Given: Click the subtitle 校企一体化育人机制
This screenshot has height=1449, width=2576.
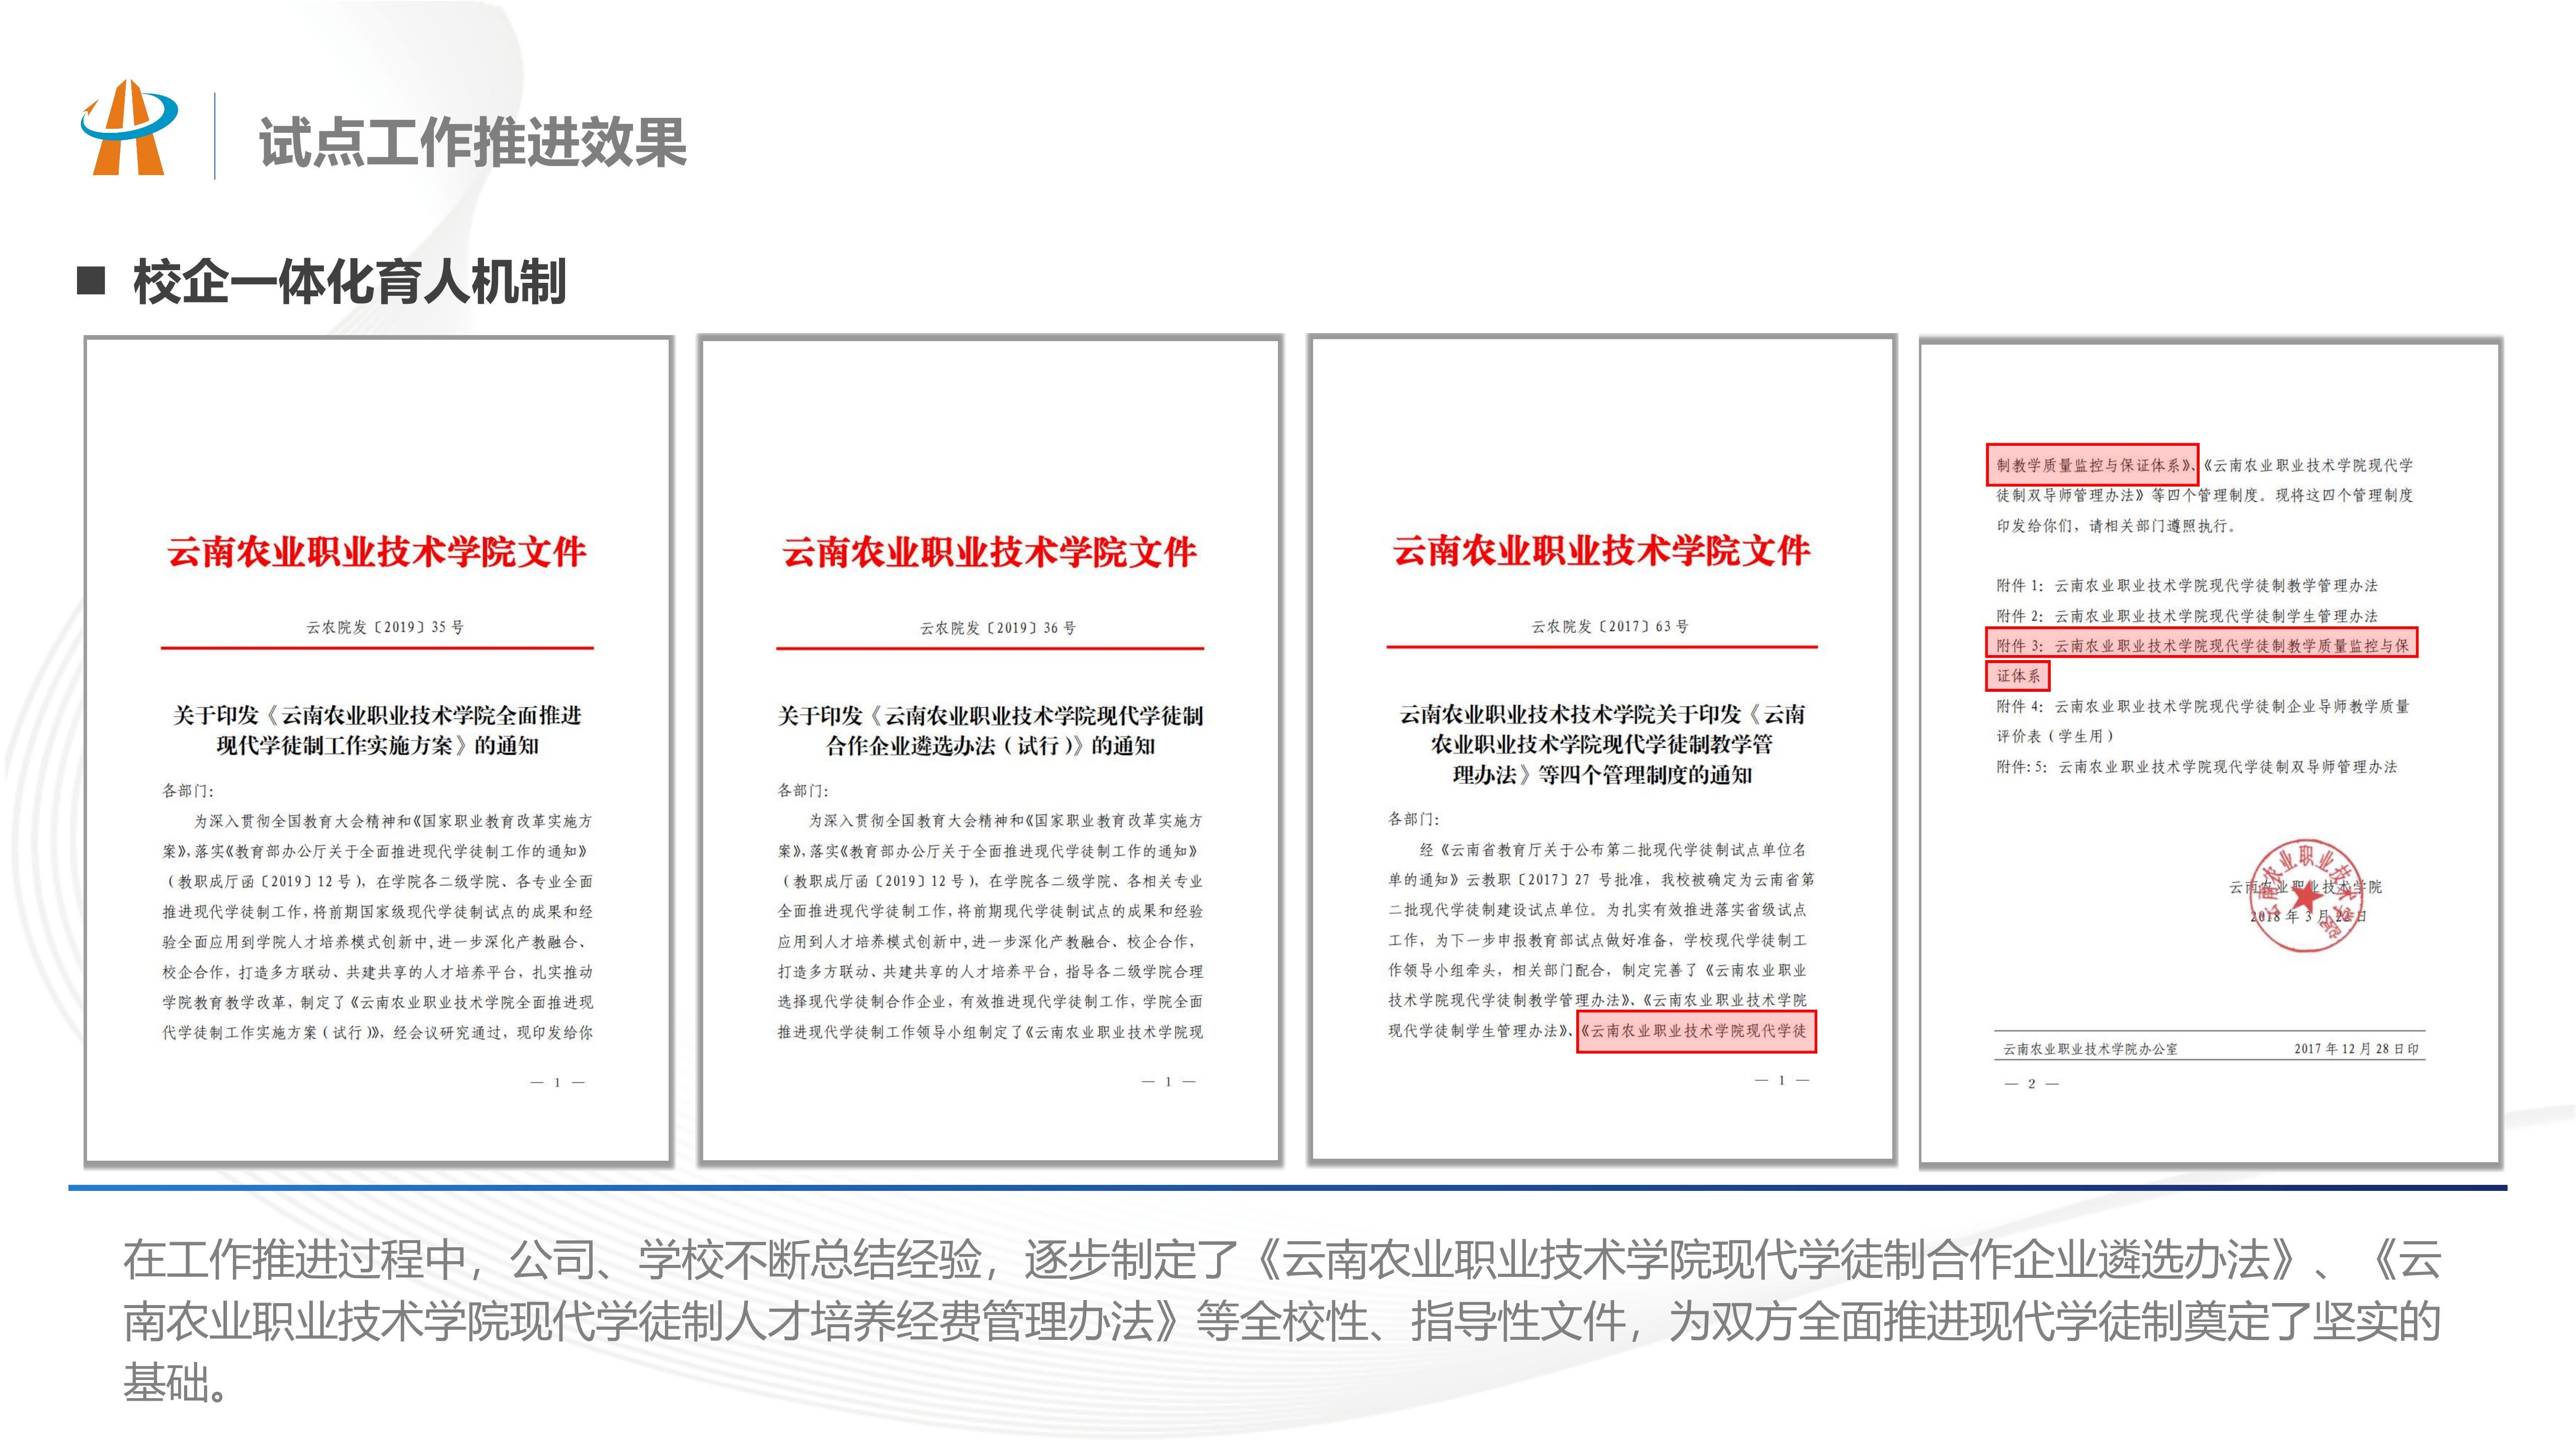Looking at the screenshot, I should pyautogui.click(x=350, y=281).
